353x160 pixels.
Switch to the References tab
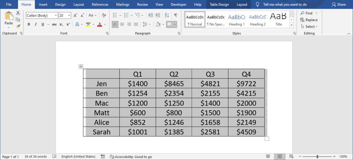pyautogui.click(x=100, y=4)
